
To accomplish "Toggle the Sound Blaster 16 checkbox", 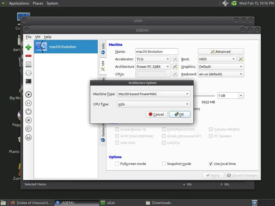I will click(117, 130).
